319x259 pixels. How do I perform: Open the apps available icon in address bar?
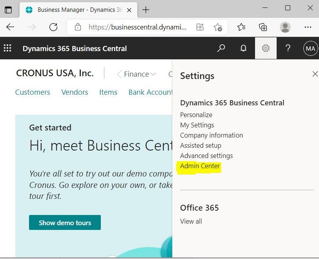200,27
